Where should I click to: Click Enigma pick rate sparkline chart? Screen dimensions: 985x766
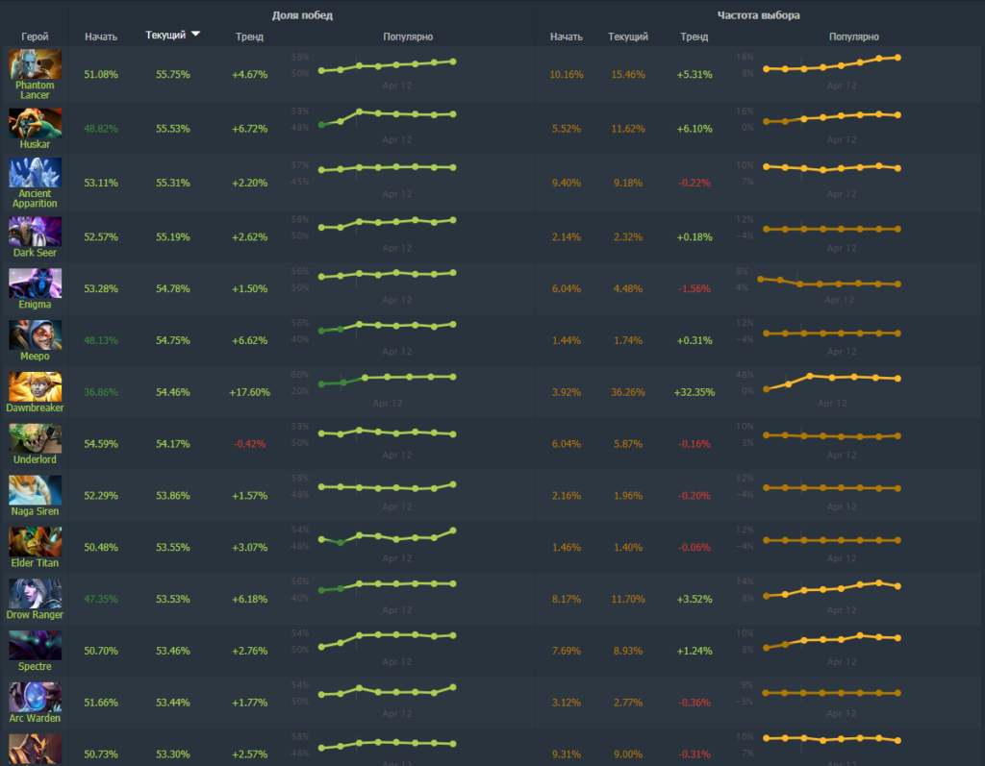(x=829, y=282)
